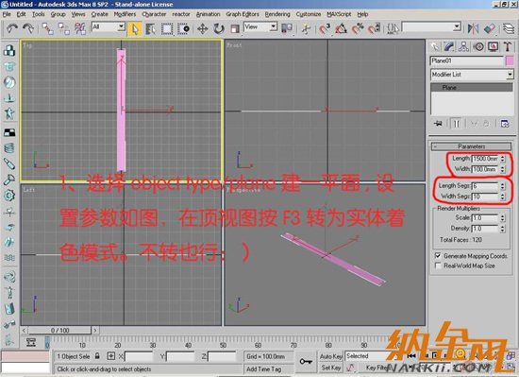Select the Select and Link tool

(48, 29)
